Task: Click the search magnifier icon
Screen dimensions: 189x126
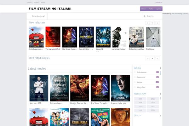Action: 145,16
